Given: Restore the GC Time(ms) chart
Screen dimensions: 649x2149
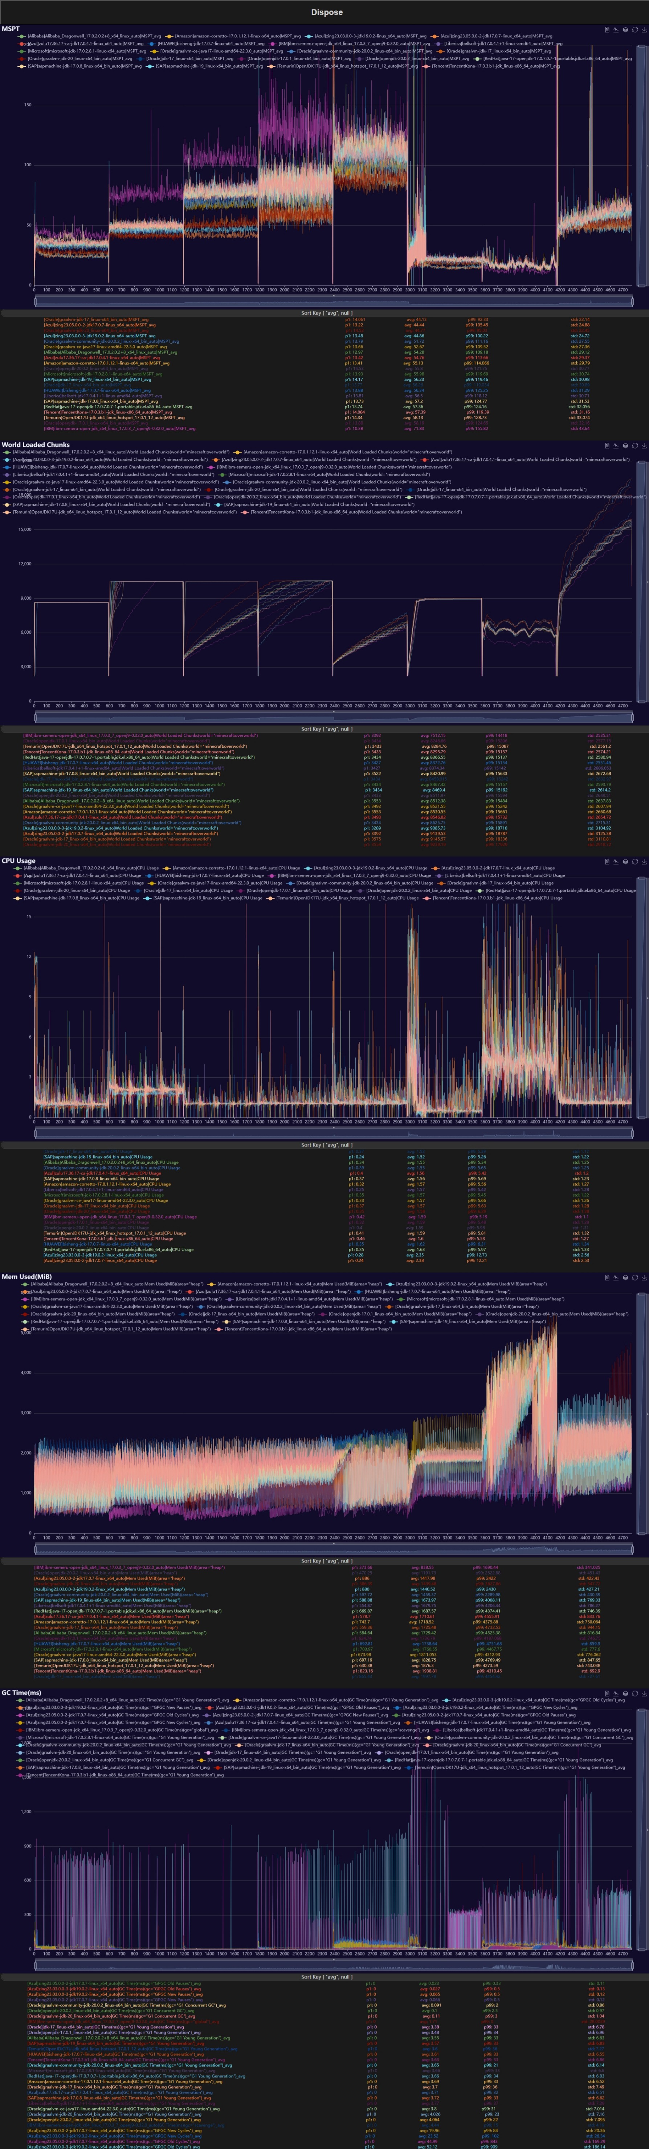Looking at the screenshot, I should [635, 1694].
